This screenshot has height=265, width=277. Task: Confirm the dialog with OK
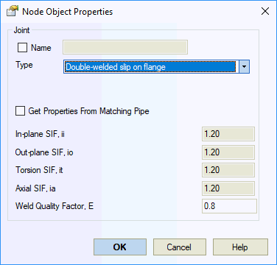(x=120, y=247)
